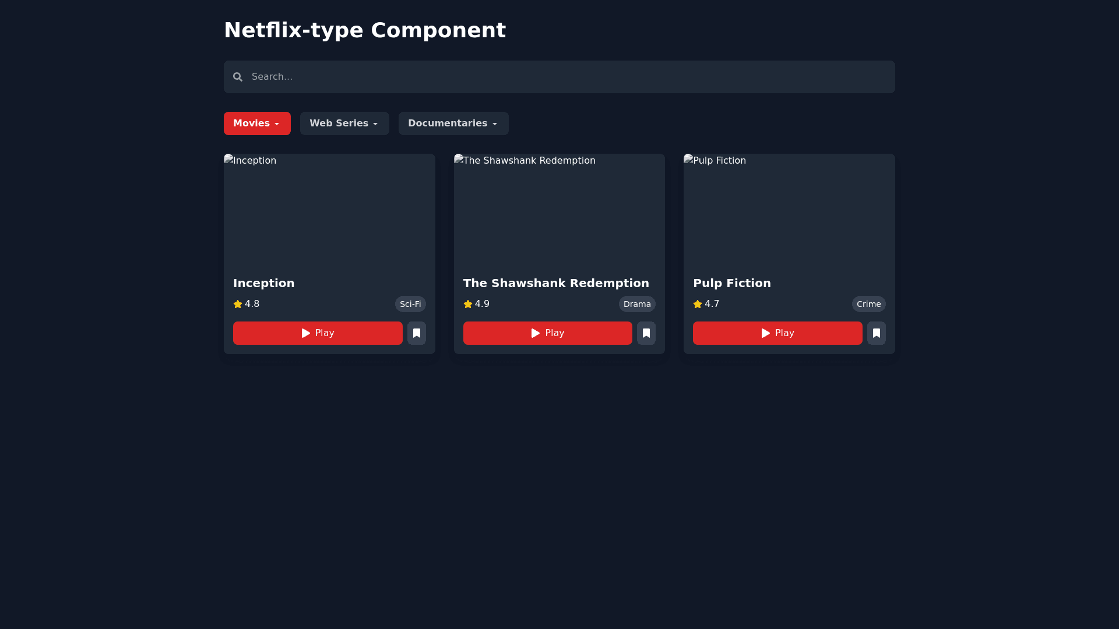Click the Crime genre badge
This screenshot has height=629, width=1119.
868,304
